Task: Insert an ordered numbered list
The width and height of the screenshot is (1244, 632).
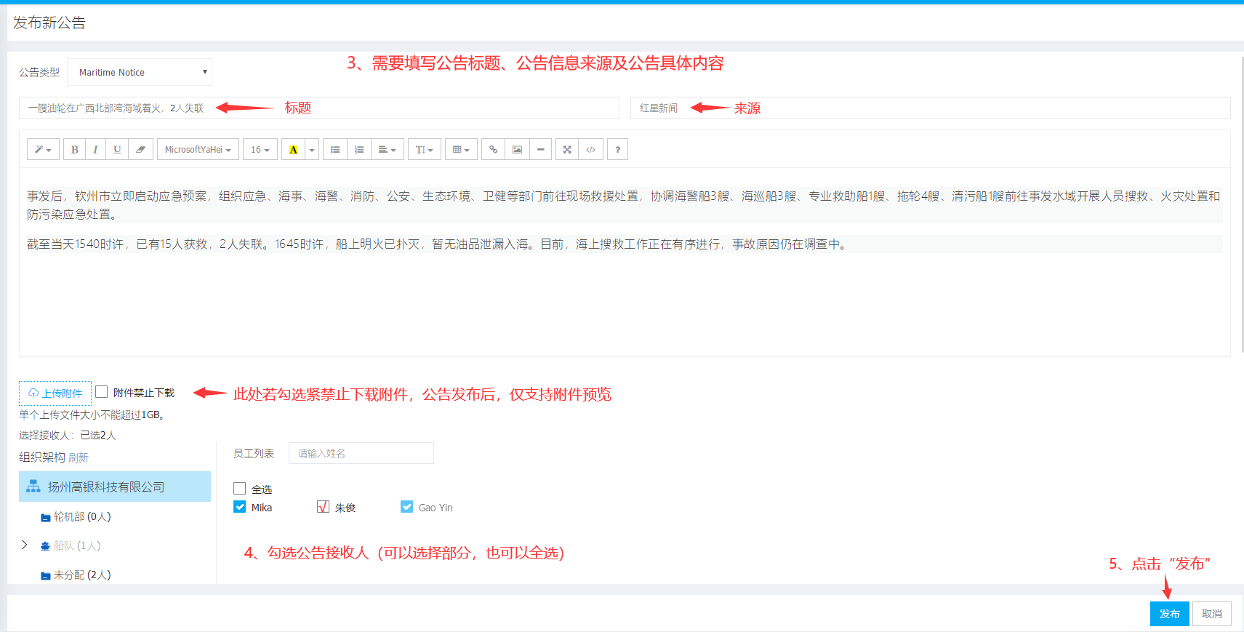Action: coord(359,149)
